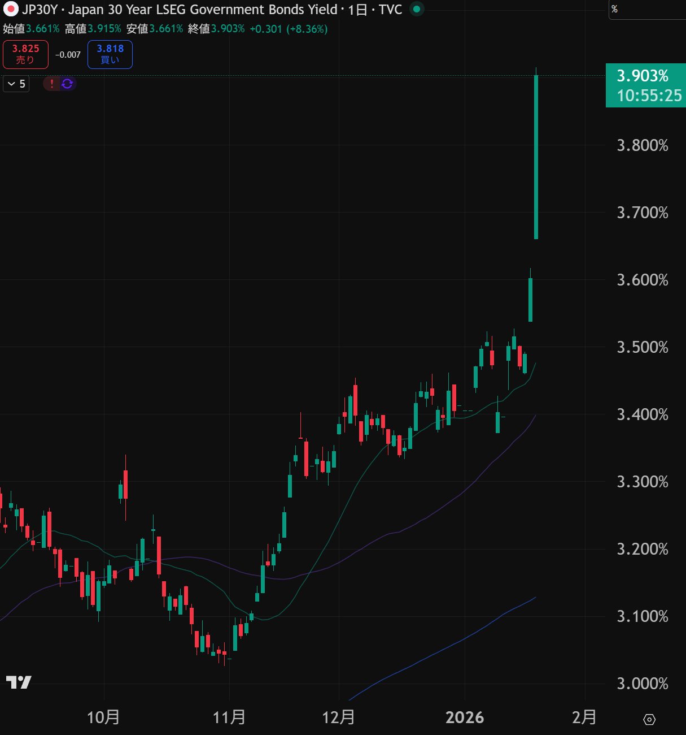The image size is (686, 735).
Task: Click the purple refresh cycle icon
Action: click(x=67, y=84)
